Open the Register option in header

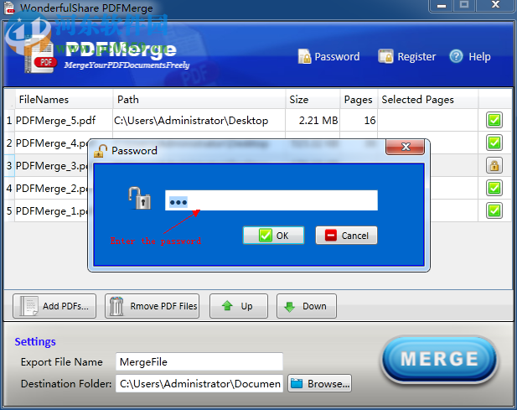407,56
